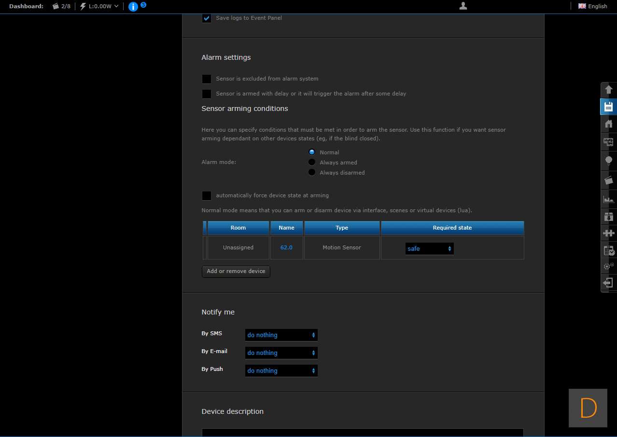The image size is (617, 437).
Task: Enable 'Sensor is excluded from alarm system'
Action: pyautogui.click(x=207, y=79)
